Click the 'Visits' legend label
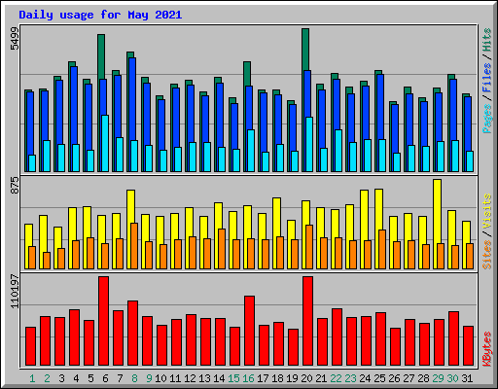Viewport: 498px width, 389px height. (487, 212)
